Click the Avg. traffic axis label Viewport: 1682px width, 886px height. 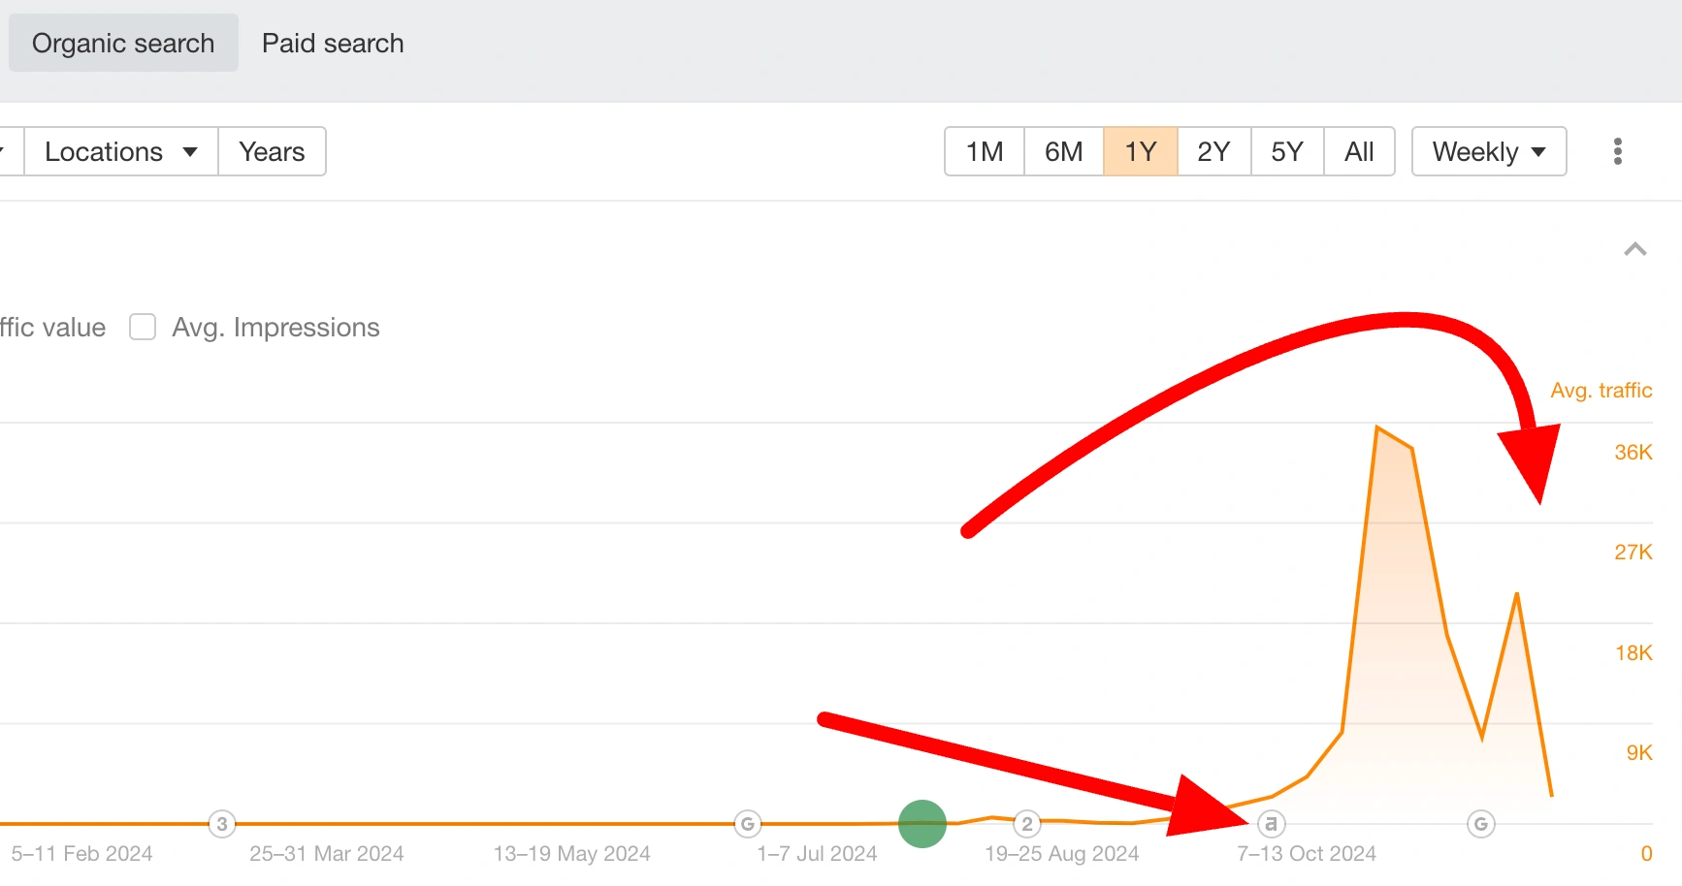(1601, 390)
